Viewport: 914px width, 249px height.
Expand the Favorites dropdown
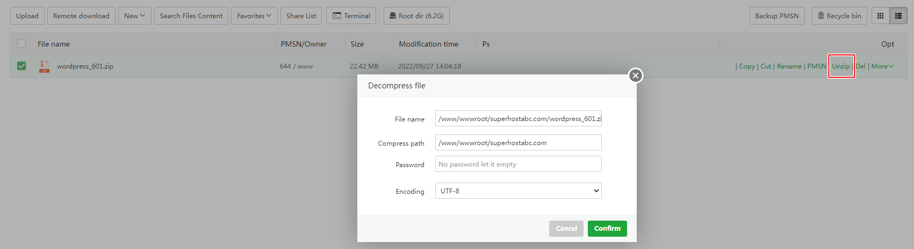pyautogui.click(x=254, y=16)
